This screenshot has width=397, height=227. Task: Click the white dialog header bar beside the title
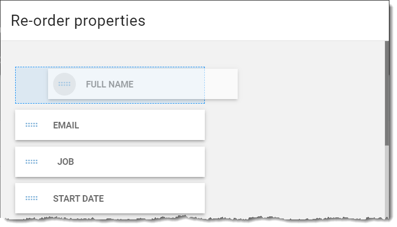pyautogui.click(x=266, y=21)
